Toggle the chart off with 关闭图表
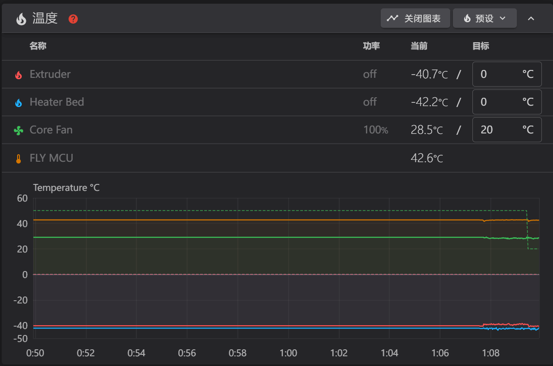 (x=415, y=19)
